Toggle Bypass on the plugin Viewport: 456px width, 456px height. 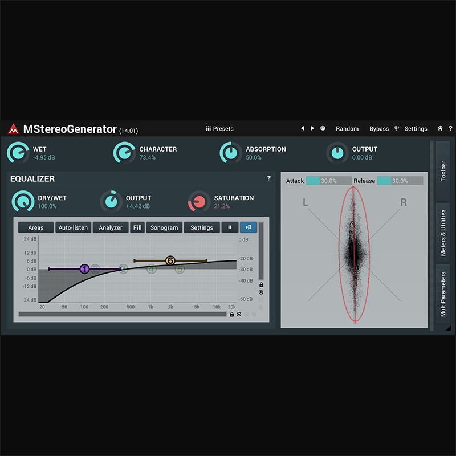coord(378,129)
